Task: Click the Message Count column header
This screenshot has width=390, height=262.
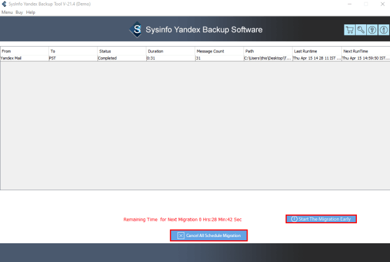Action: click(x=218, y=51)
